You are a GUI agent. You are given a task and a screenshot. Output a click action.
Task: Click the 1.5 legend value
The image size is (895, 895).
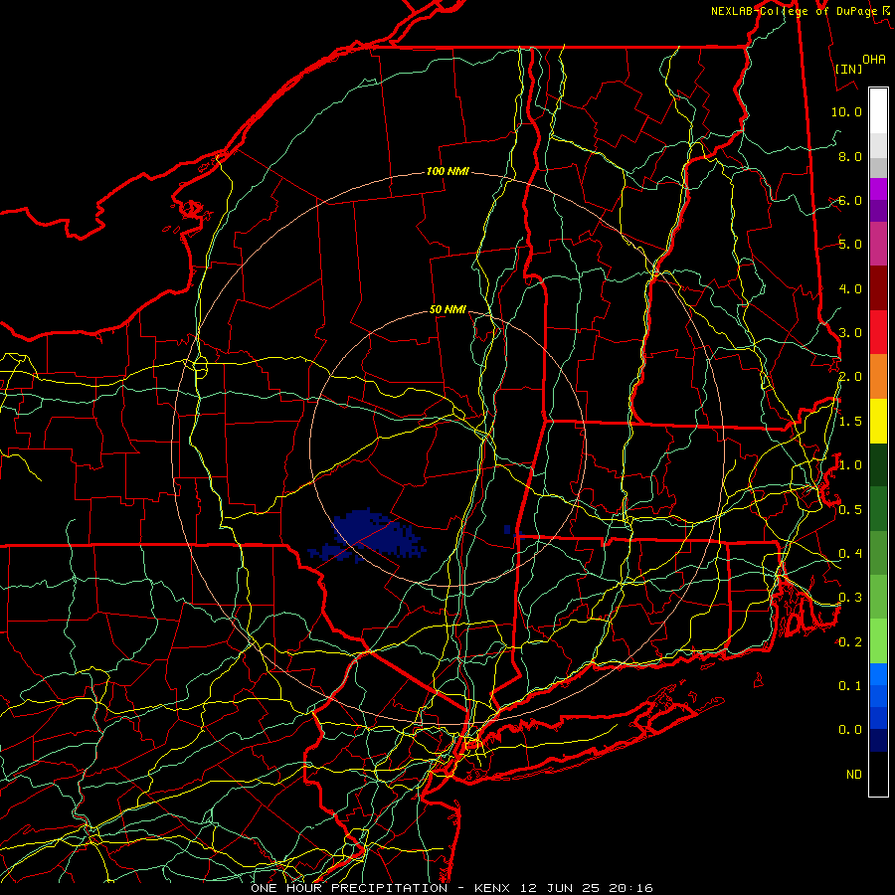pyautogui.click(x=850, y=422)
